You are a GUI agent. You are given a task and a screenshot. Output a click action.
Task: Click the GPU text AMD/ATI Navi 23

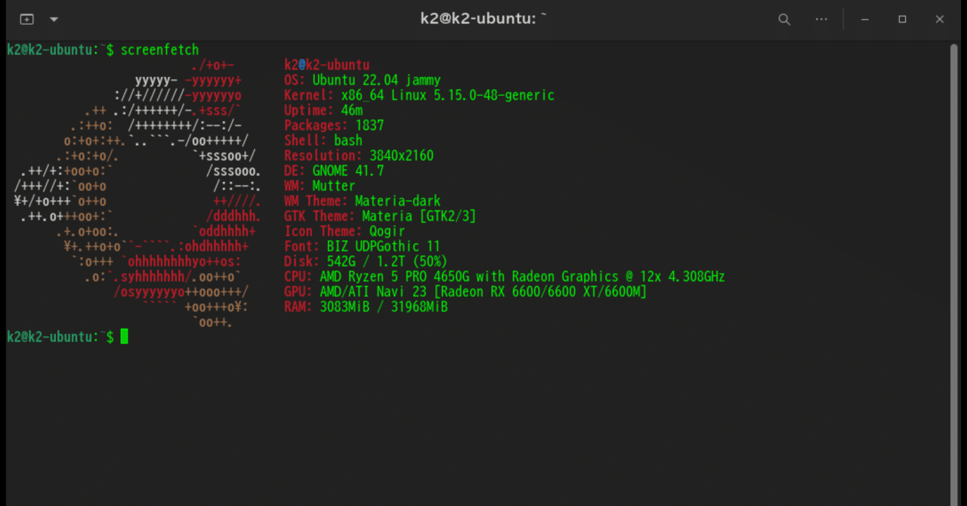(372, 292)
